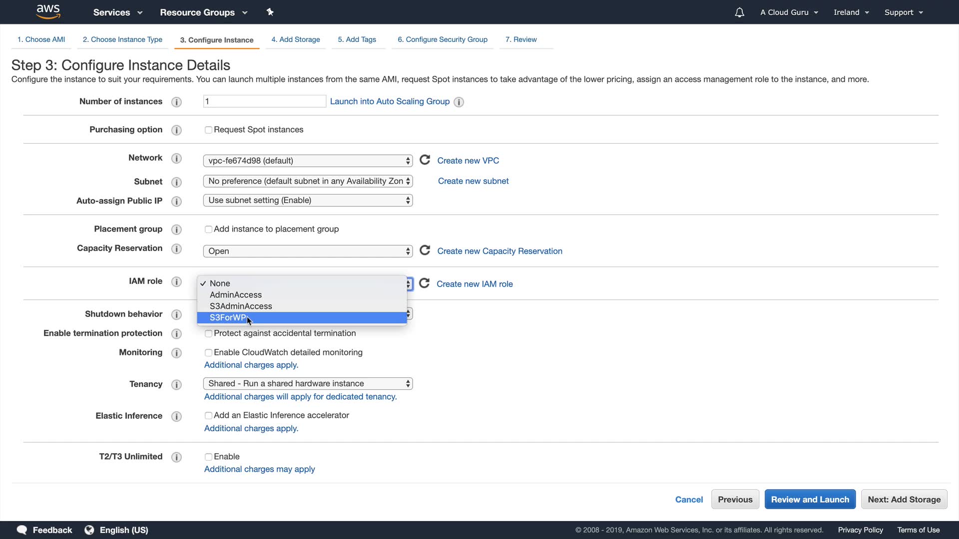Open the Tenancy dropdown
This screenshot has width=959, height=539.
308,383
